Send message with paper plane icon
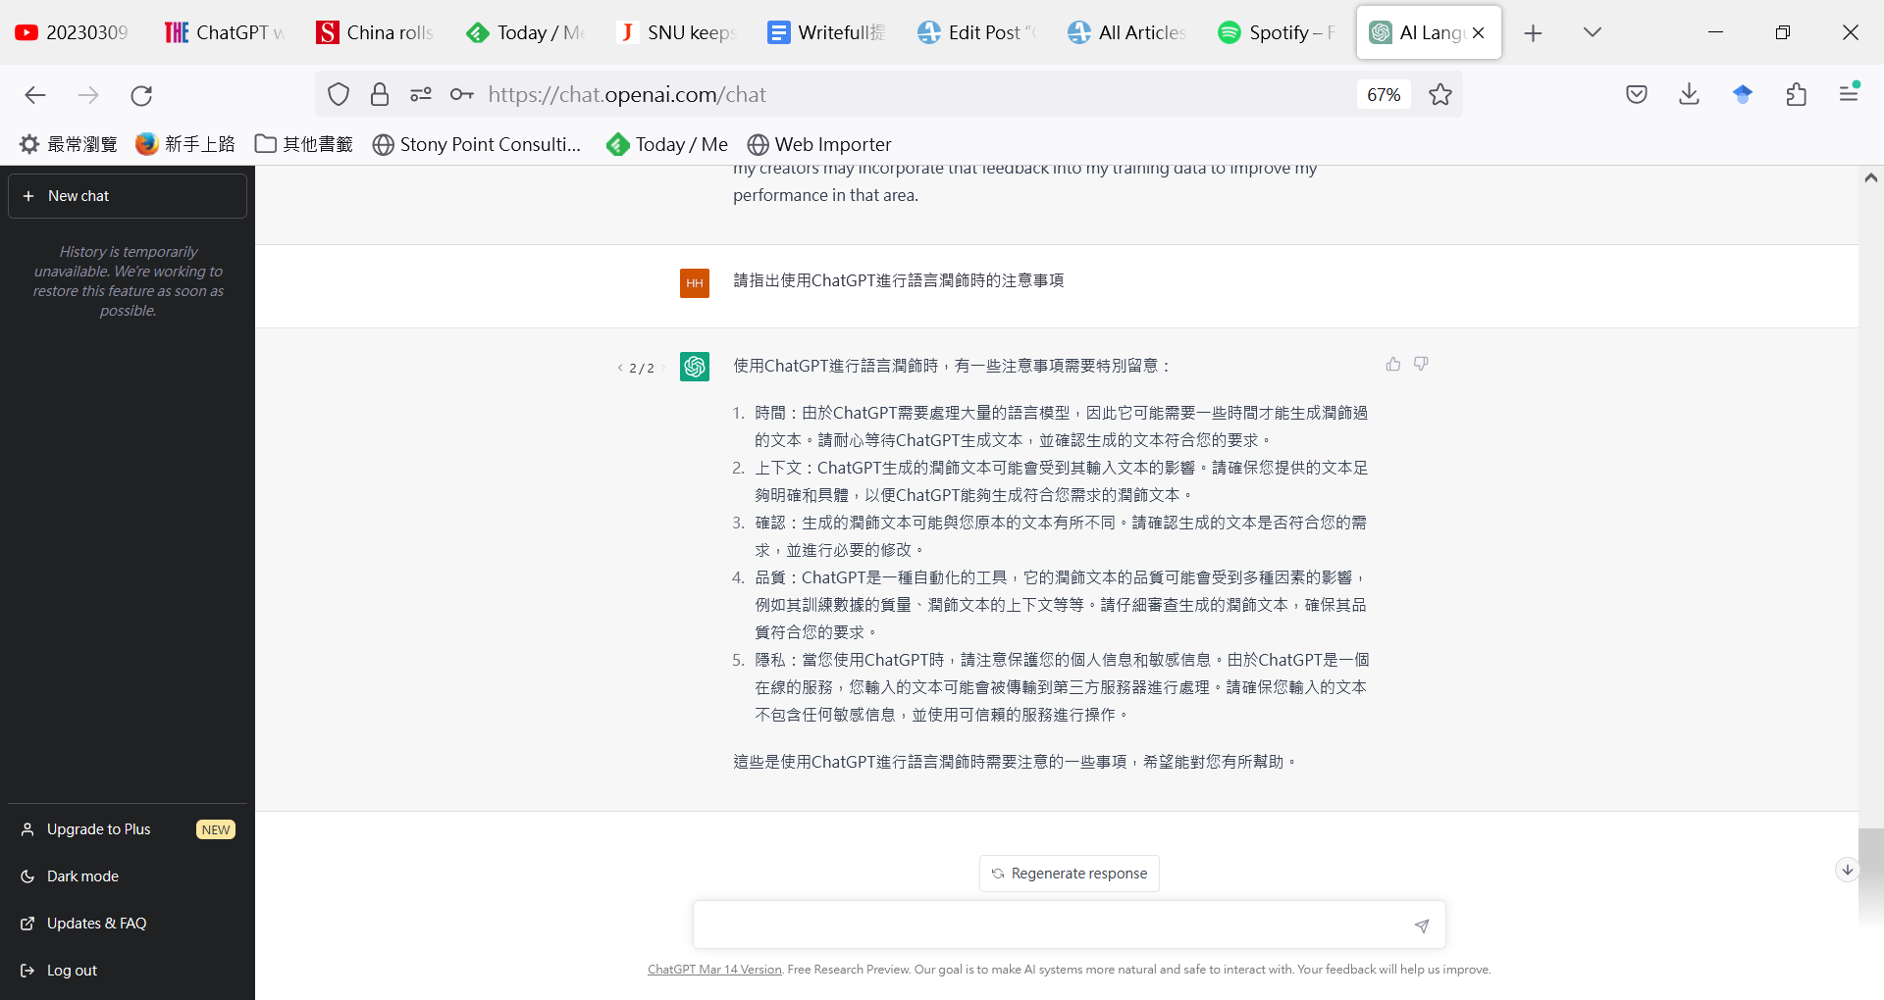 coord(1422,925)
